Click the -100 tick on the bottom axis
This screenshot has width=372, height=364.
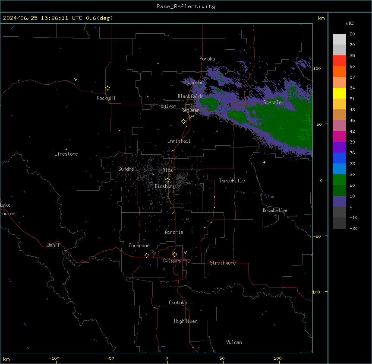pos(54,358)
